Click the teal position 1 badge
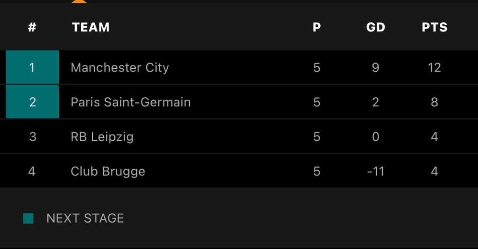Image resolution: width=478 pixels, height=249 pixels. click(x=32, y=68)
